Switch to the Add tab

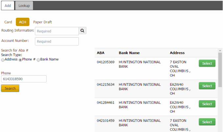click(x=8, y=6)
